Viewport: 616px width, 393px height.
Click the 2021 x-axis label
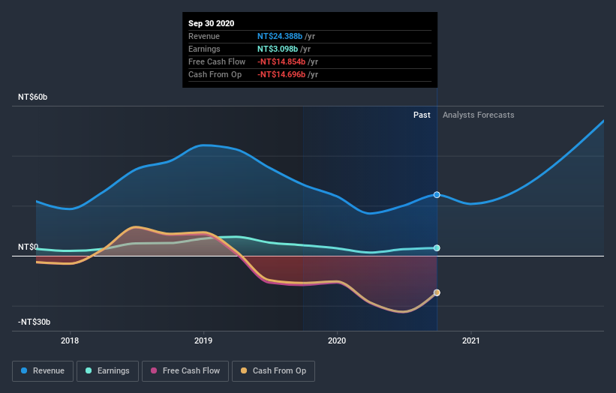[471, 340]
